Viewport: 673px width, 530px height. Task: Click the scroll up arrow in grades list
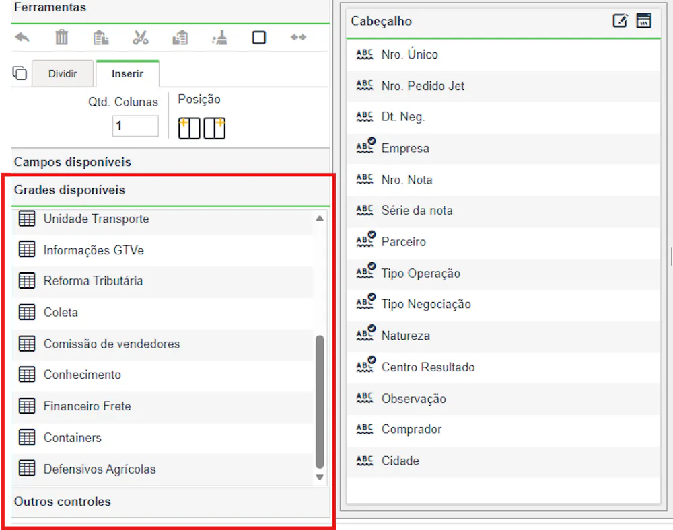320,219
